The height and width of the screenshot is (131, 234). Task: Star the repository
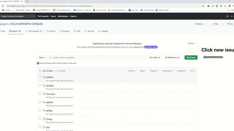pos(216,24)
